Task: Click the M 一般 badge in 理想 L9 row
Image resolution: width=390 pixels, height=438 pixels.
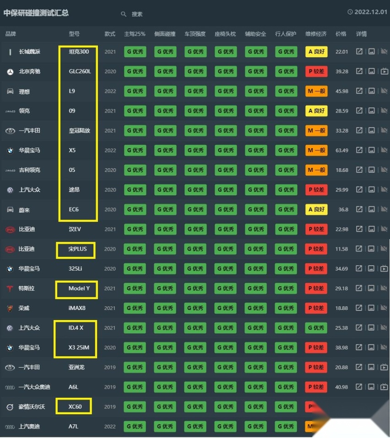Action: (x=316, y=91)
